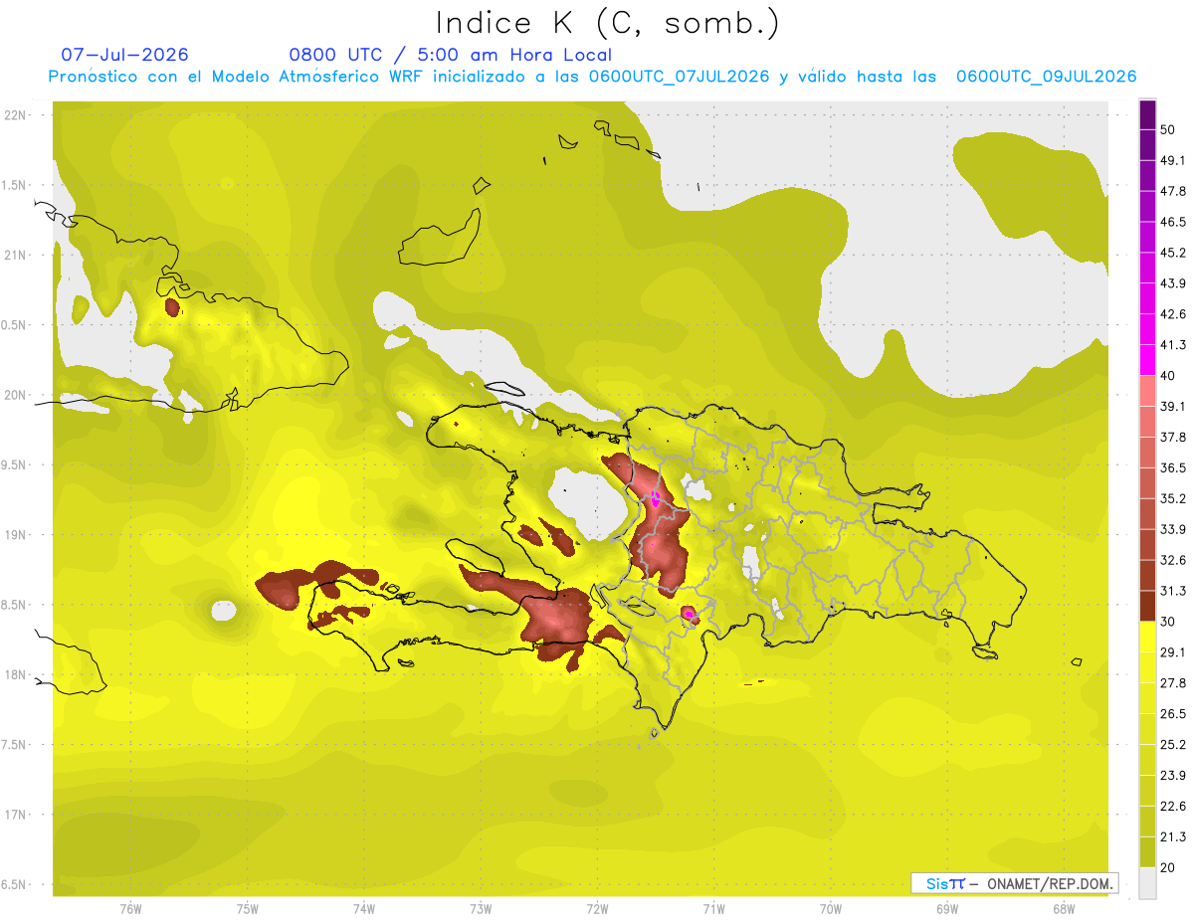1194x922 pixels.
Task: Click legend value "47.8"
Action: [1173, 191]
